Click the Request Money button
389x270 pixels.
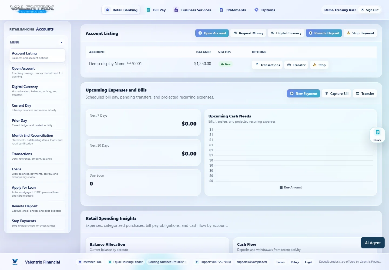(248, 33)
